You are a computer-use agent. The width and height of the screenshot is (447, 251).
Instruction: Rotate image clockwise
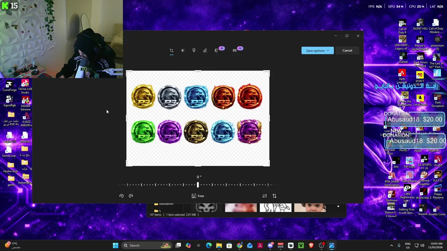tap(131, 196)
